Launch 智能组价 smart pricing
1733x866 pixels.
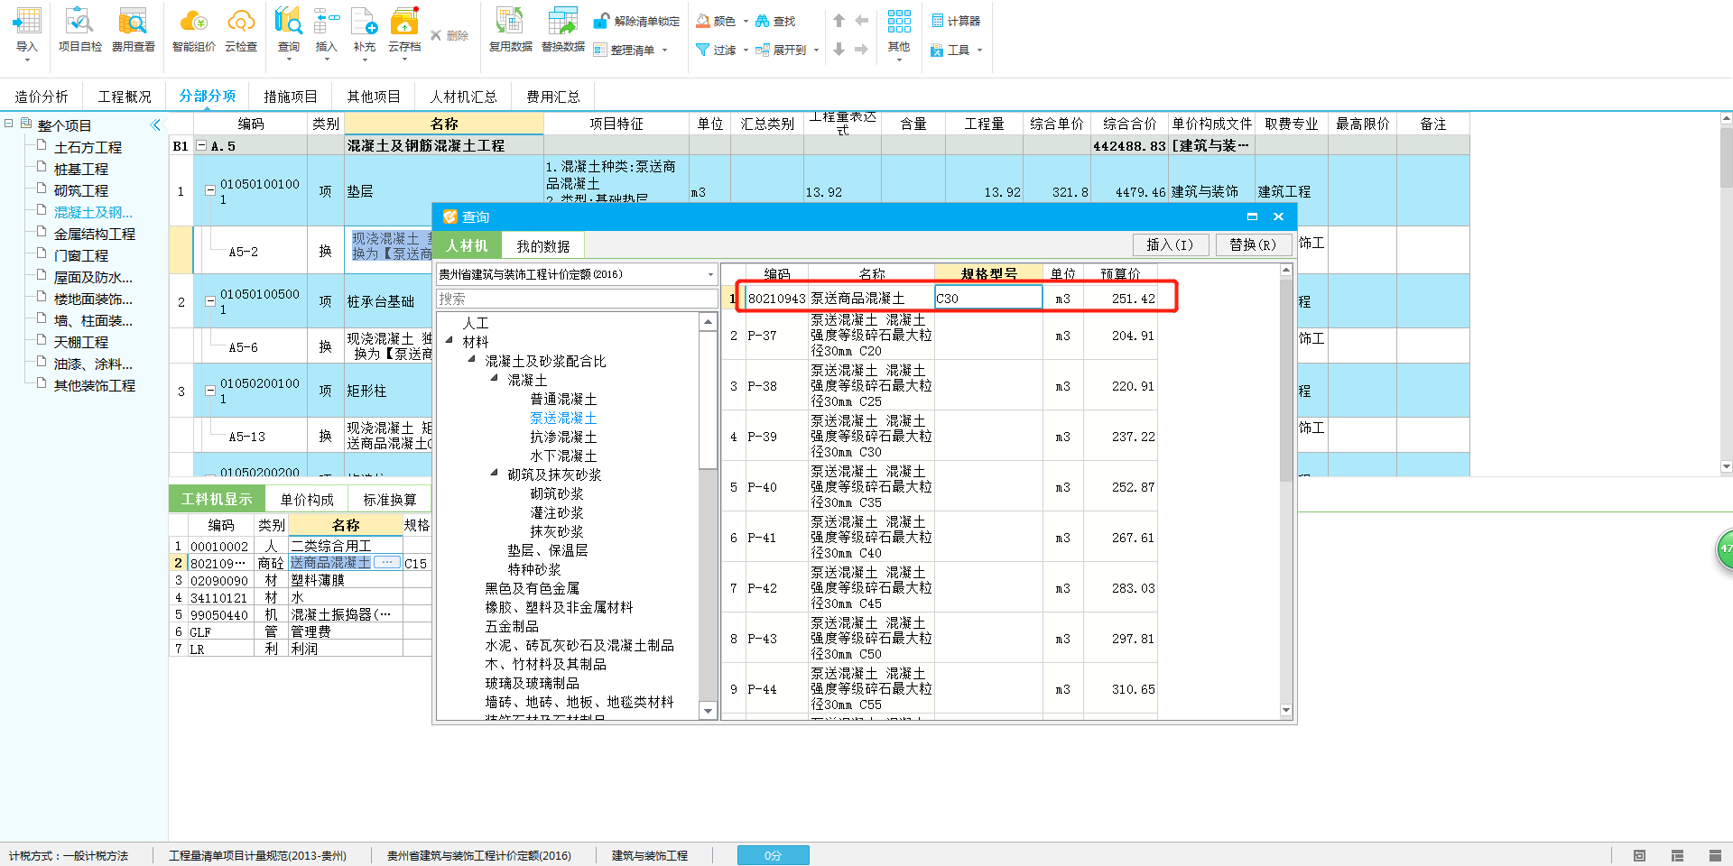(x=193, y=31)
